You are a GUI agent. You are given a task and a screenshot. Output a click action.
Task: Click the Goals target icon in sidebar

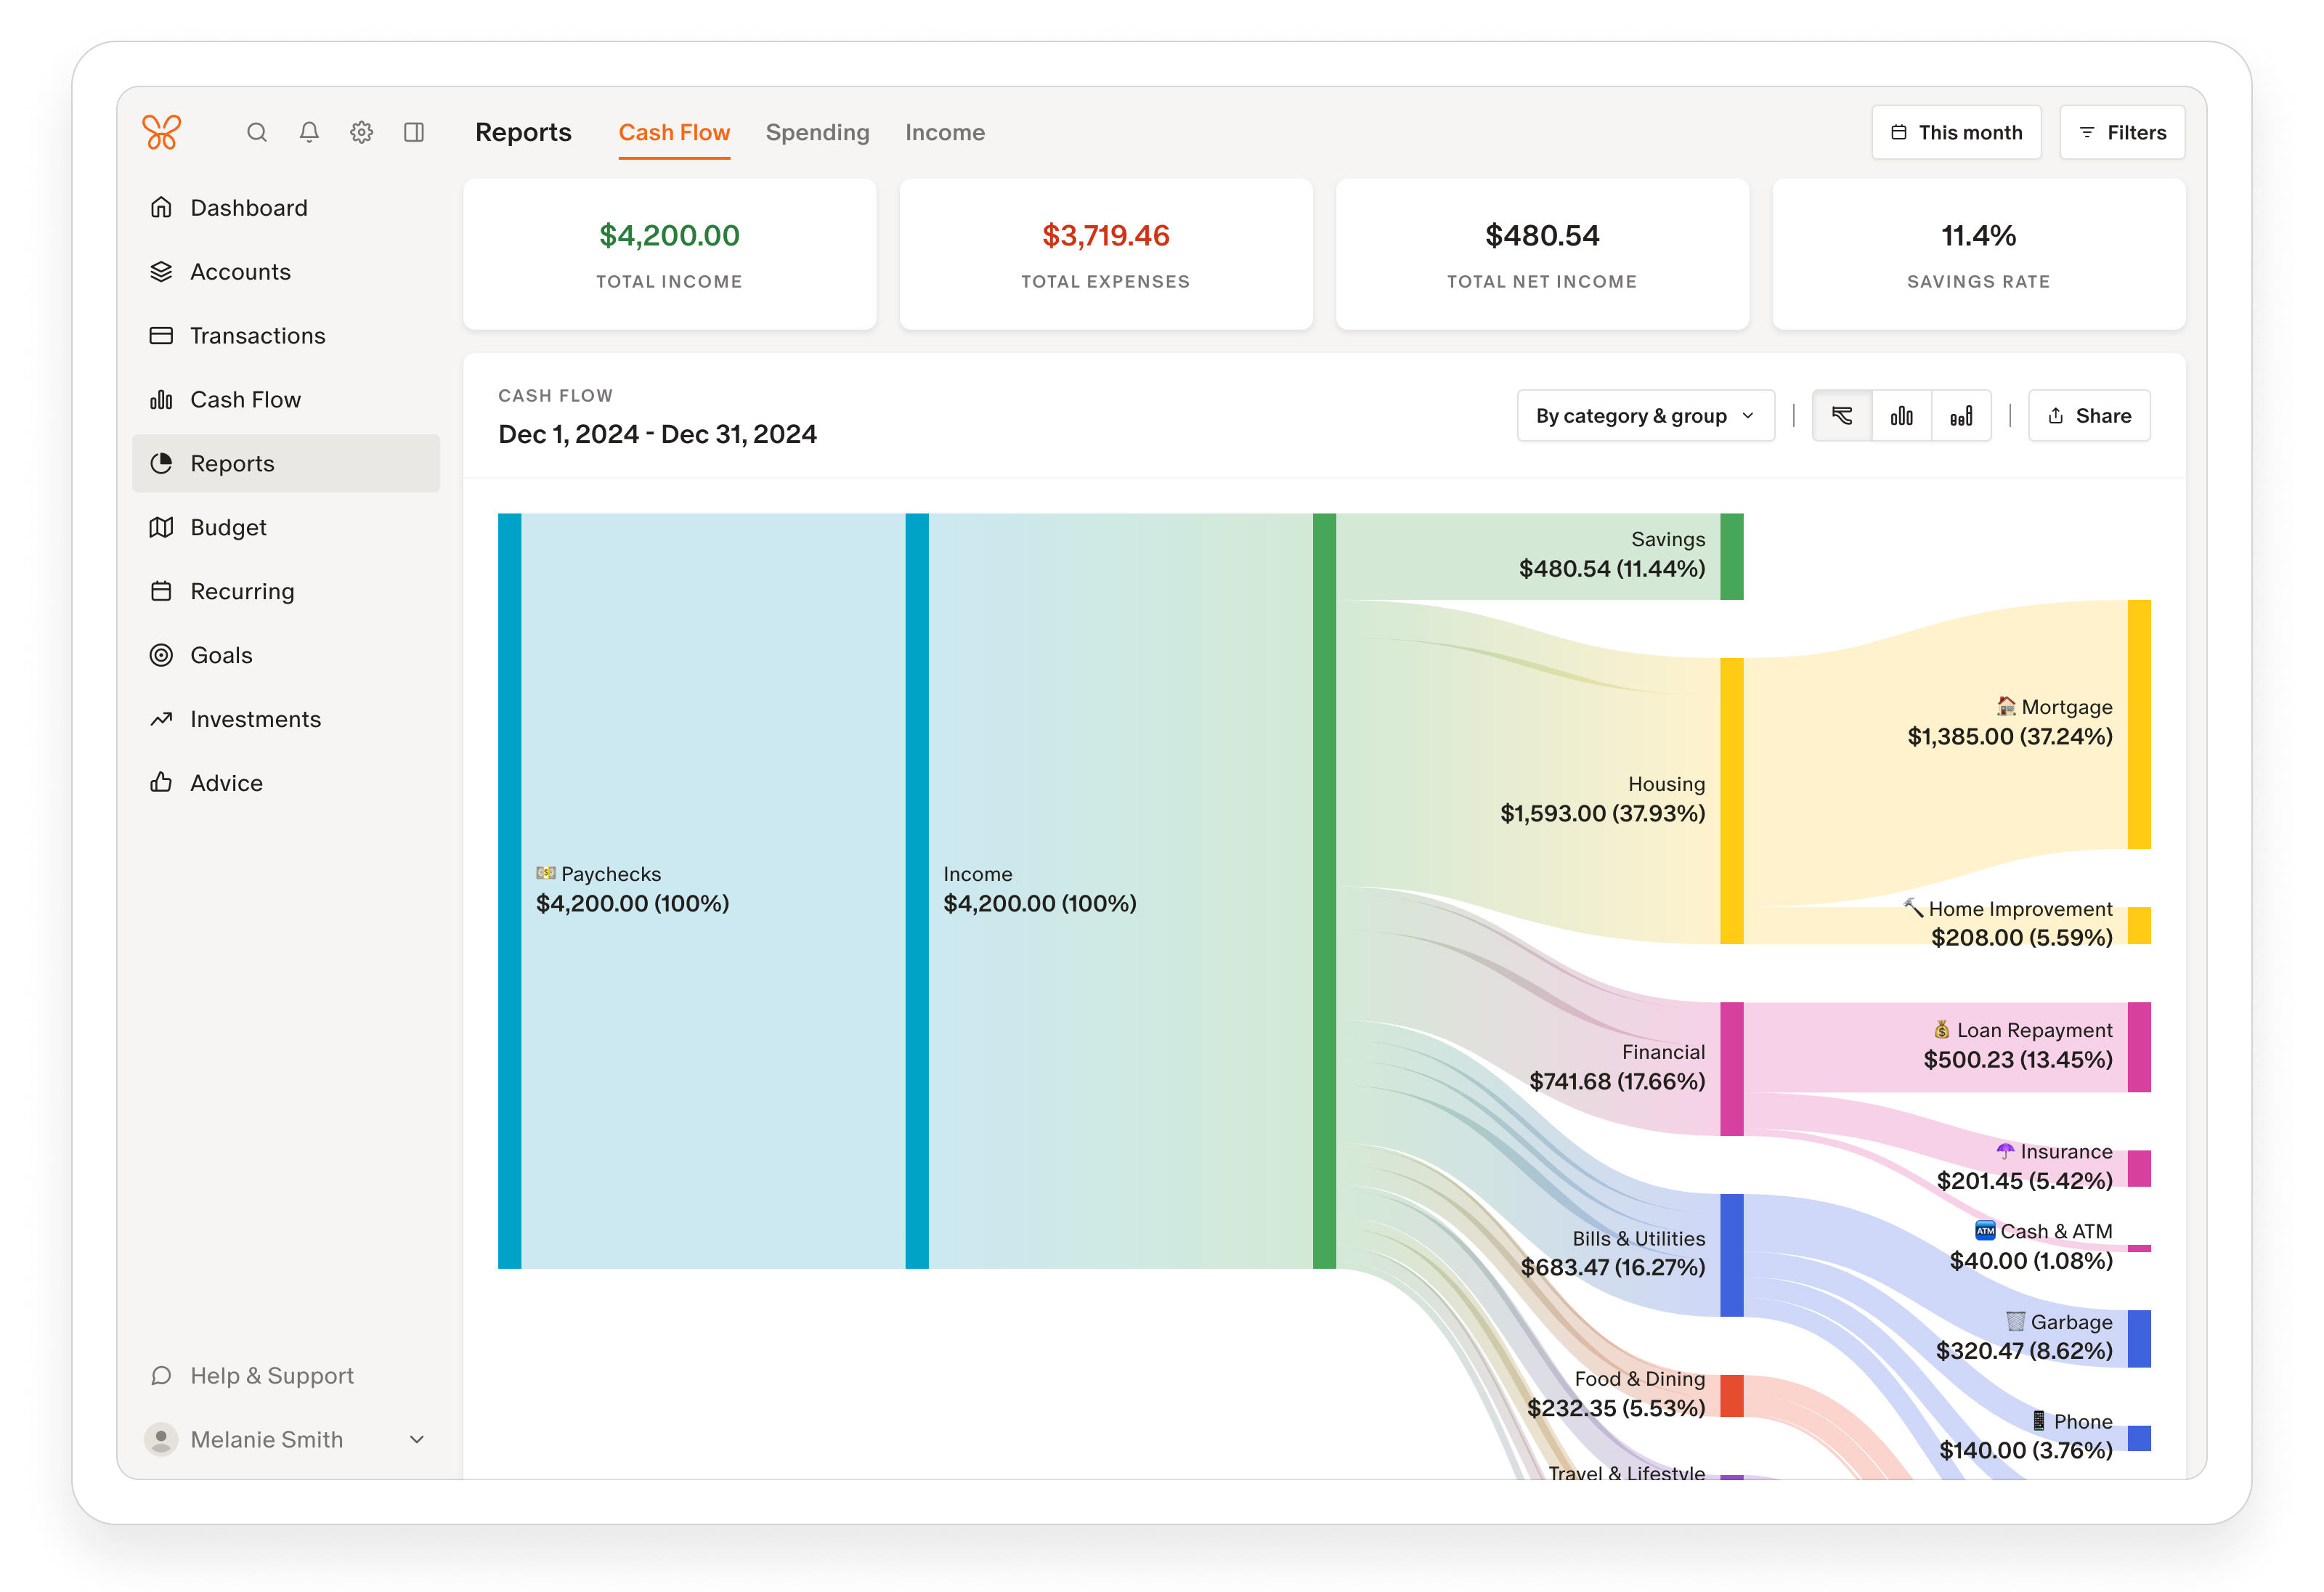pyautogui.click(x=161, y=655)
